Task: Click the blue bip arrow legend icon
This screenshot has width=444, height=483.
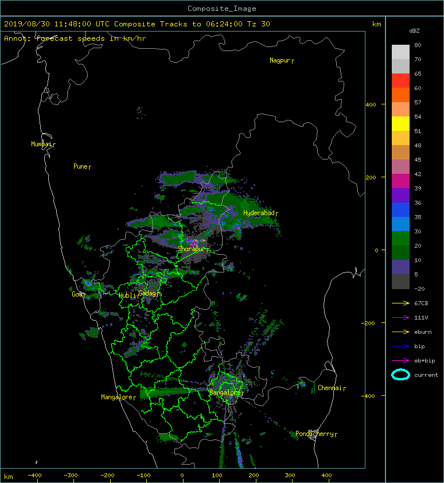Action: point(400,346)
